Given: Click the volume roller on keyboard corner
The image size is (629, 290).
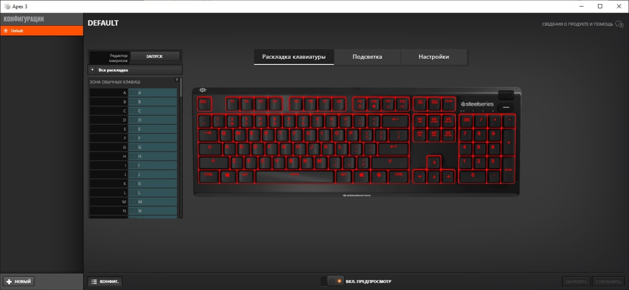Looking at the screenshot, I should (506, 95).
